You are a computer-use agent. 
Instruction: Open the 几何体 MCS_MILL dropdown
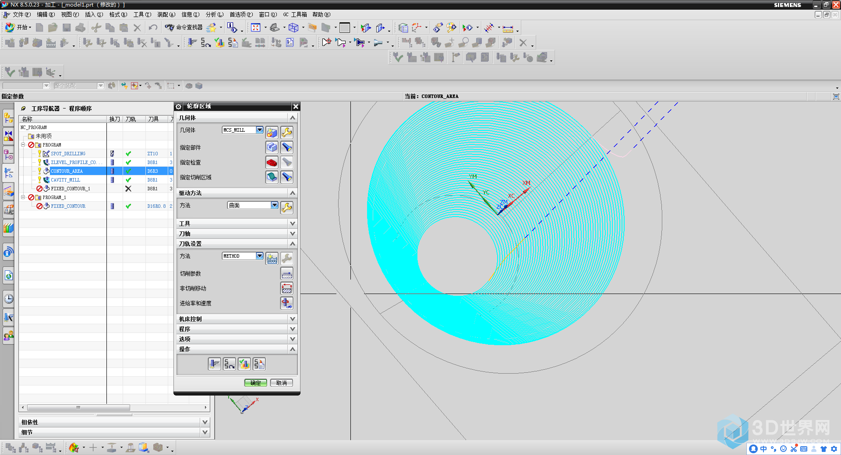pyautogui.click(x=259, y=130)
